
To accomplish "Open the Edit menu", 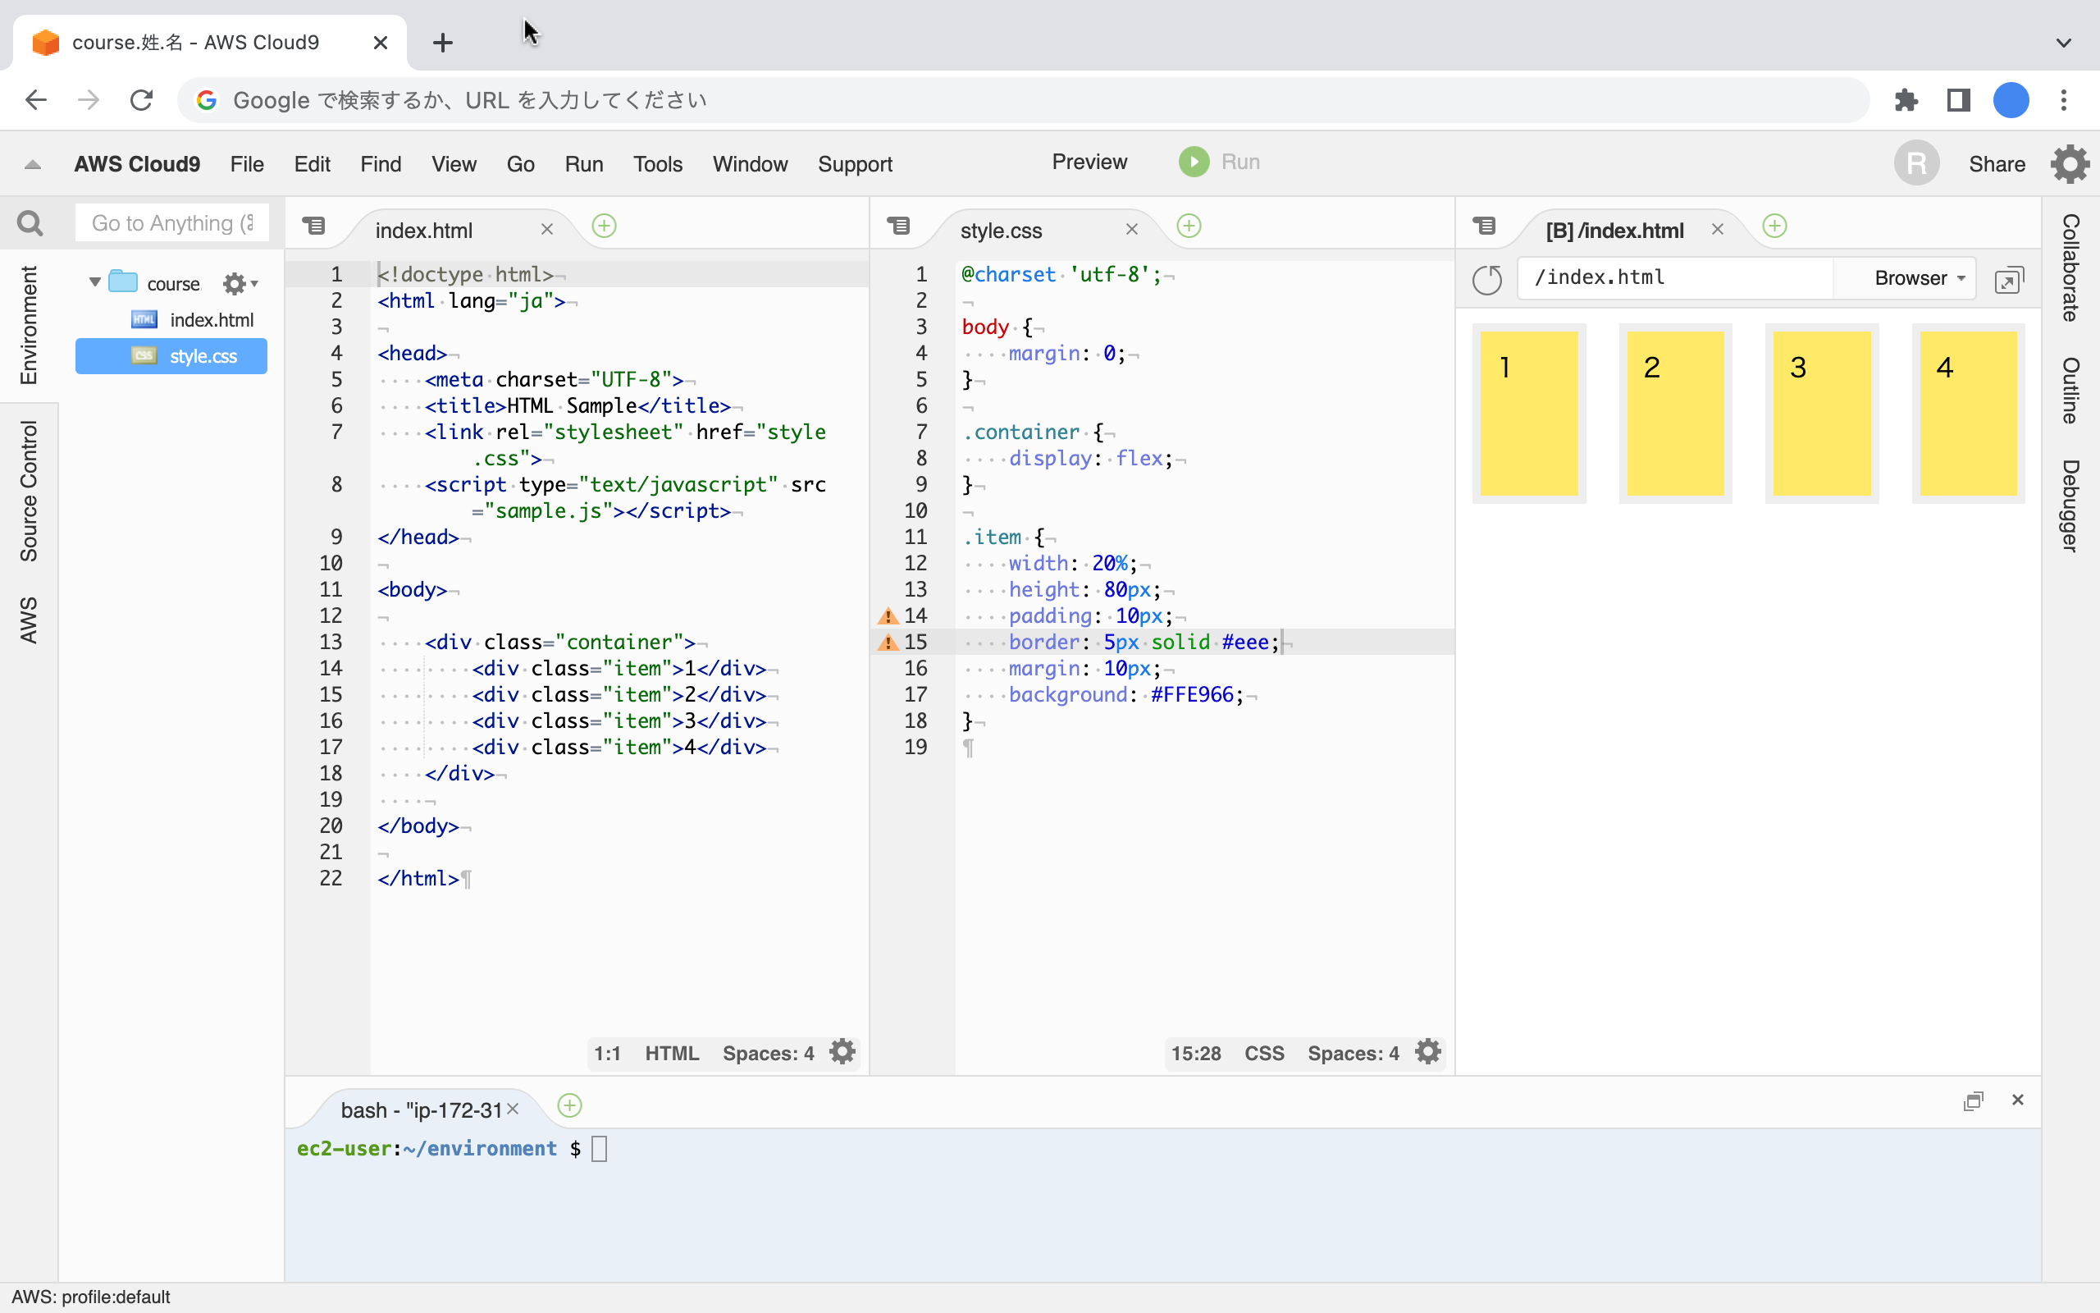I will 312,164.
